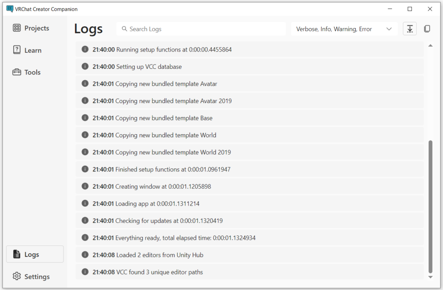Image resolution: width=443 pixels, height=290 pixels.
Task: Click info icon beside 'Creating window' entry
Action: 85,186
